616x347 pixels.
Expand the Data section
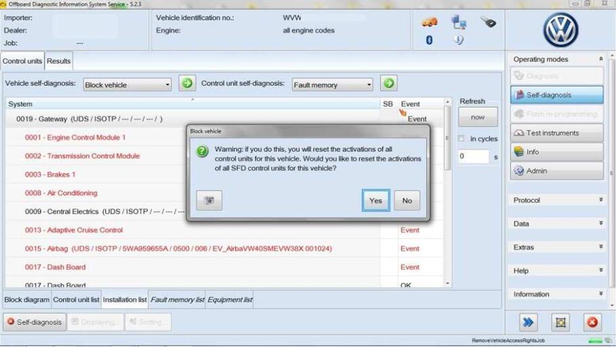(x=600, y=223)
